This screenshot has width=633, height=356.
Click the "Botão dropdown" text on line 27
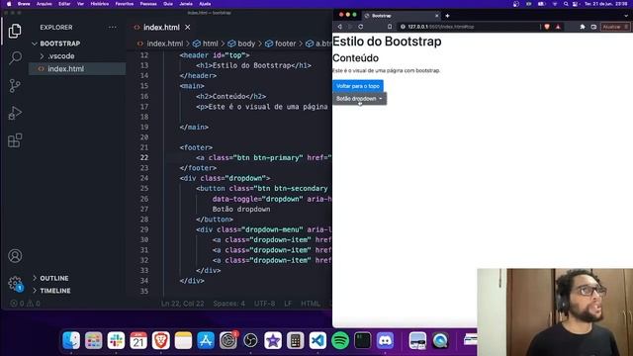(241, 209)
